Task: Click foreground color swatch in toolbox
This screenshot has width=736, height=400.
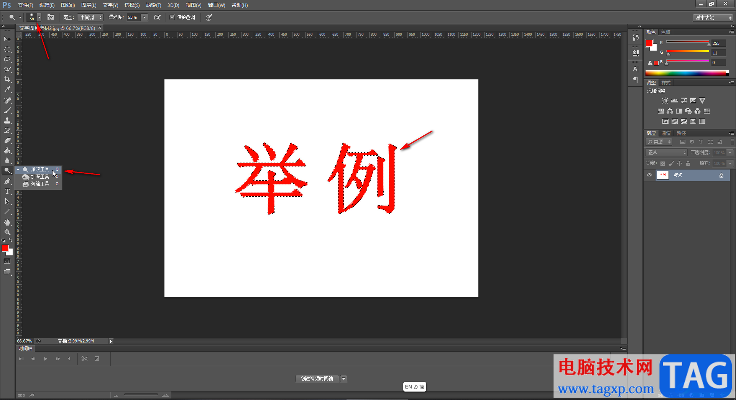Action: tap(5, 249)
